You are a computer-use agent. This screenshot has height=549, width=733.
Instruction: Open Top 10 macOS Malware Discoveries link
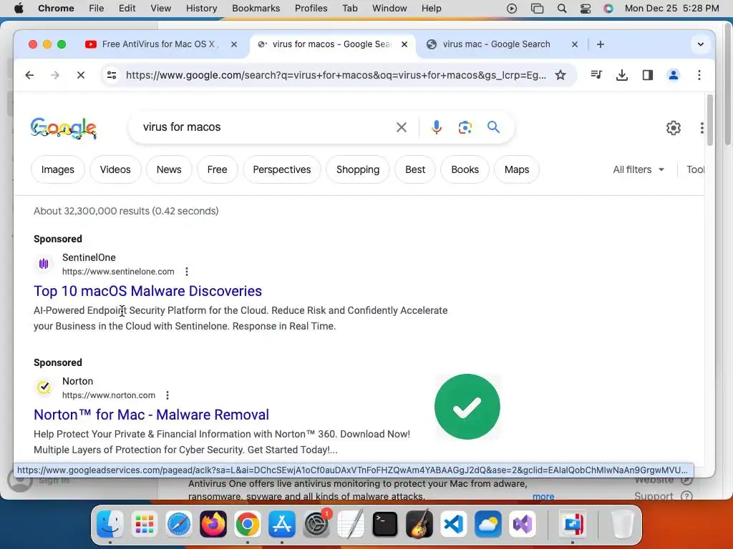147,291
